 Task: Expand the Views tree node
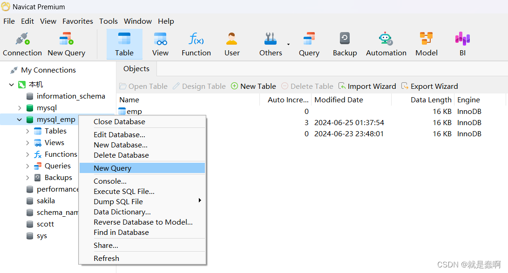point(27,143)
